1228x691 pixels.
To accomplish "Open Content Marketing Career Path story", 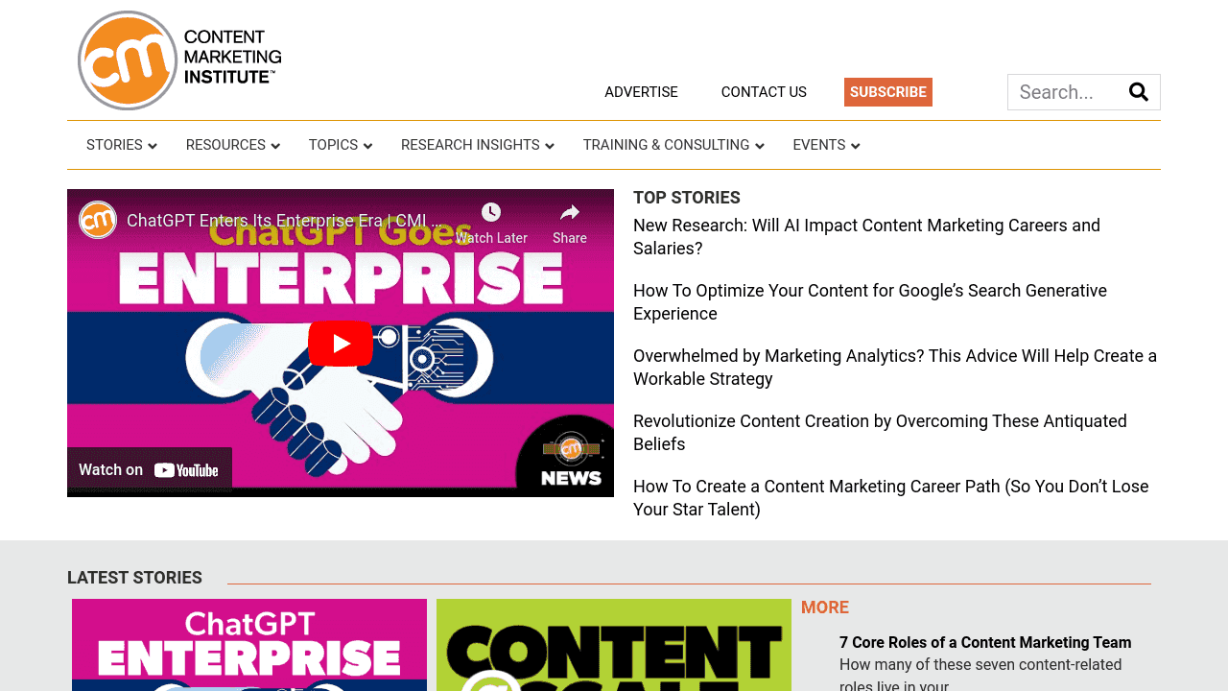I will tap(890, 498).
